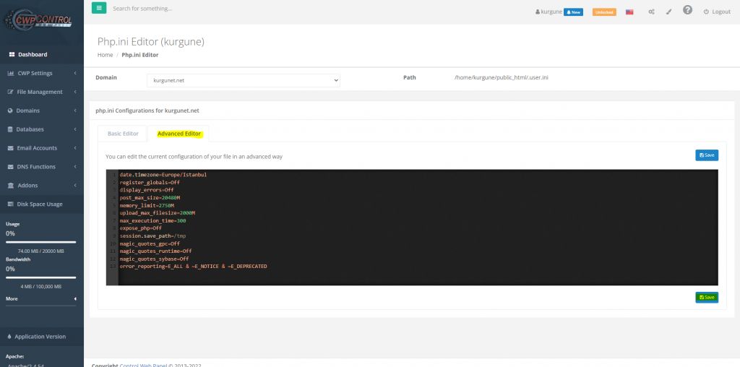Expand the DNS Functions menu arrow
This screenshot has width=740, height=367.
75,167
